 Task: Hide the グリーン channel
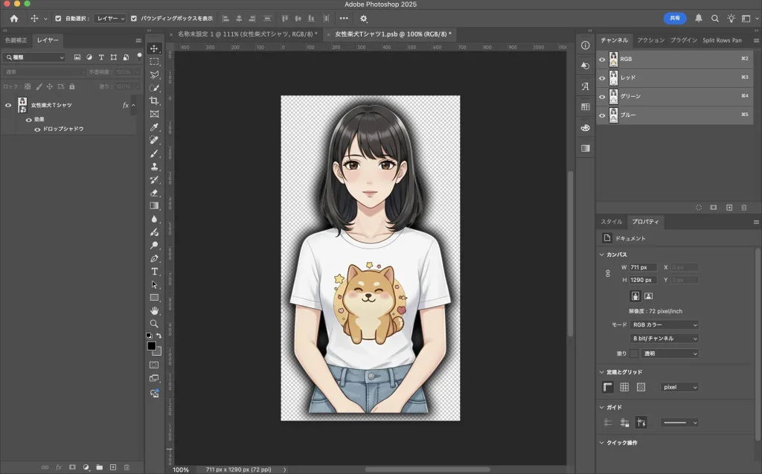602,96
